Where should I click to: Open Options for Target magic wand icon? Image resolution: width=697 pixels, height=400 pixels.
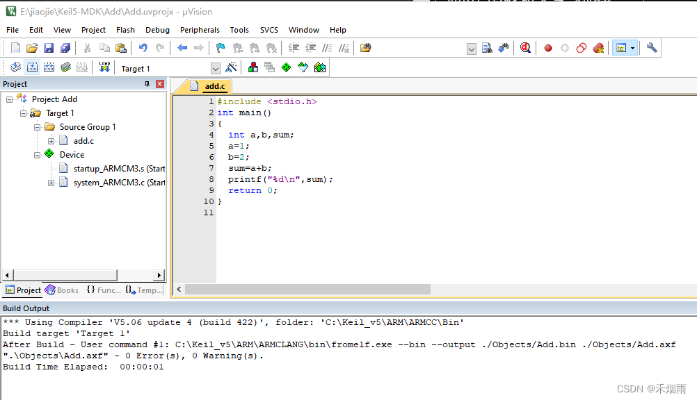[x=232, y=67]
